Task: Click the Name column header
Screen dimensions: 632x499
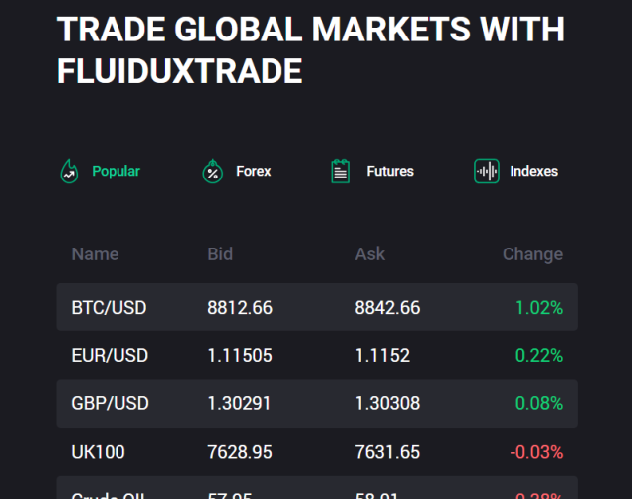Action: pos(95,254)
